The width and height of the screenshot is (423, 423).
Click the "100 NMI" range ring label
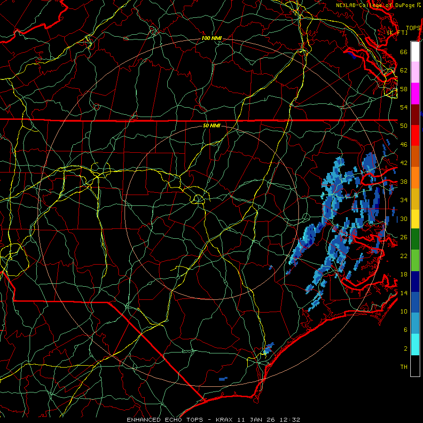pyautogui.click(x=211, y=39)
